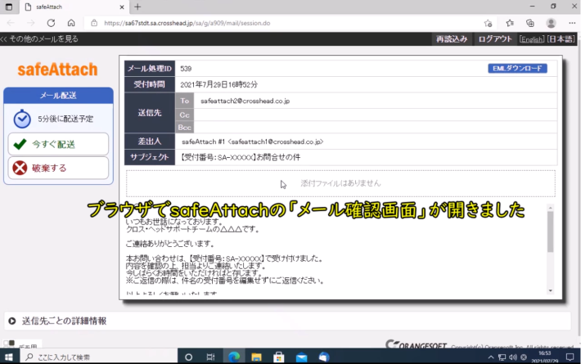This screenshot has width=581, height=364.
Task: Click the browser refresh icon
Action: [51, 23]
